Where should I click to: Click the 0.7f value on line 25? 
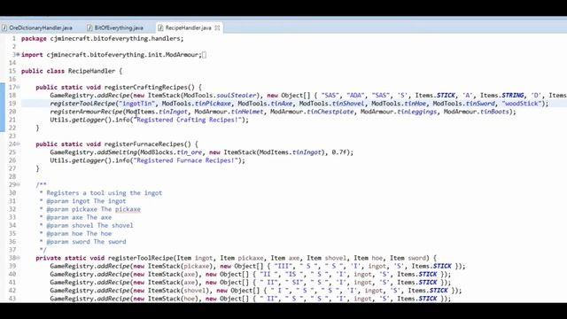[x=339, y=152]
